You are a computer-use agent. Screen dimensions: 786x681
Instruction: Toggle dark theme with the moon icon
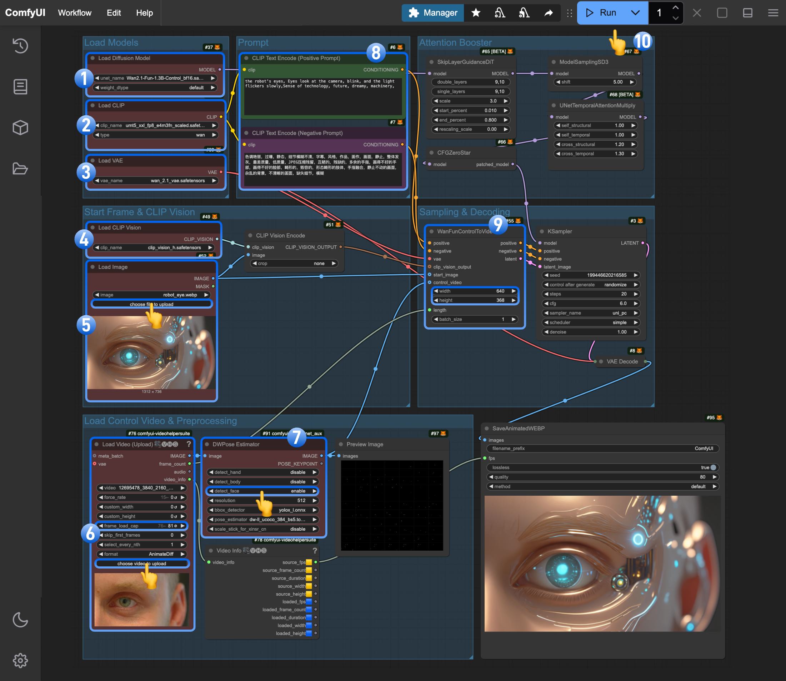click(20, 620)
